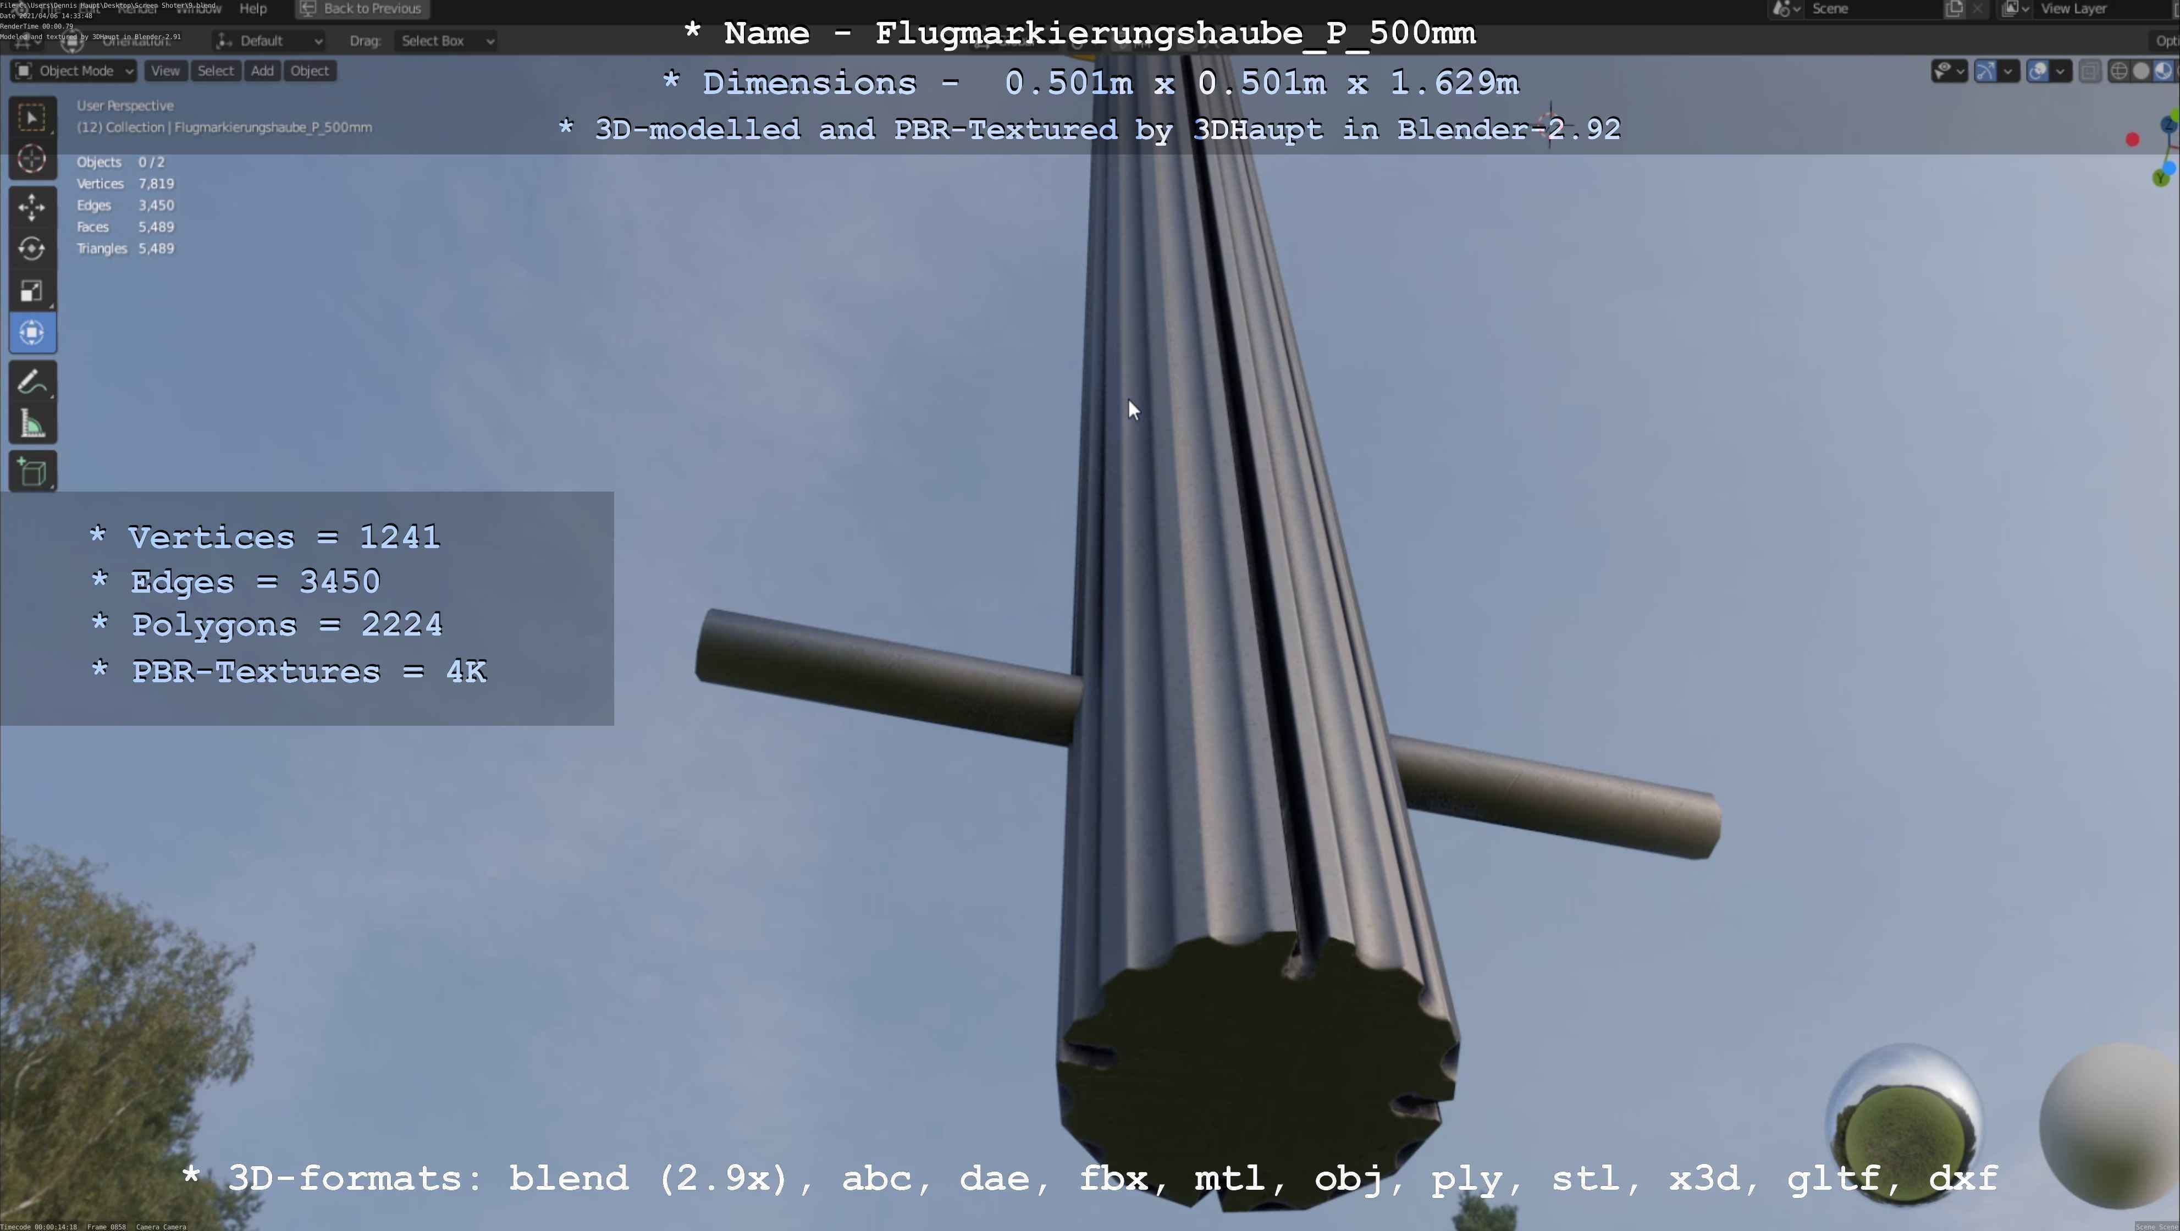Activate the Add Cube tool
The image size is (2180, 1231).
32,471
